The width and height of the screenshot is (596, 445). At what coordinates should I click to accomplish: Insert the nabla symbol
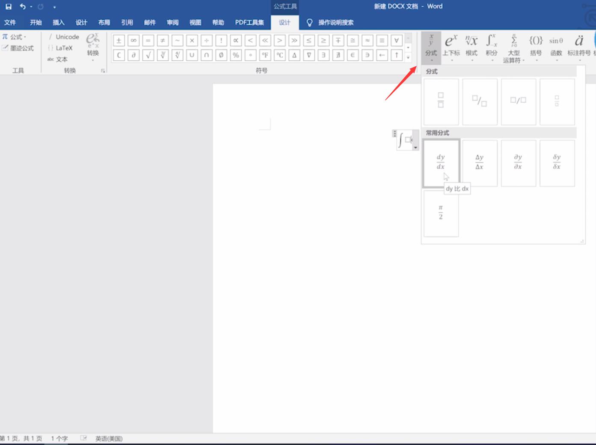click(x=309, y=55)
